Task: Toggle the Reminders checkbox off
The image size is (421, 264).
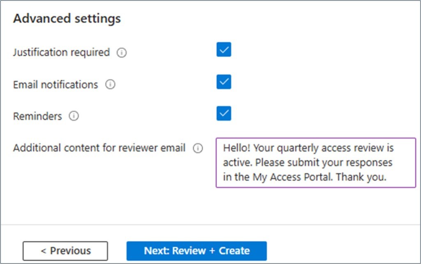Action: pos(224,114)
